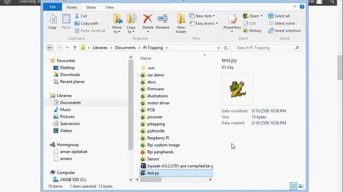The image size is (343, 192).
Task: Open recent locations dropdown arrow
Action: click(x=68, y=47)
